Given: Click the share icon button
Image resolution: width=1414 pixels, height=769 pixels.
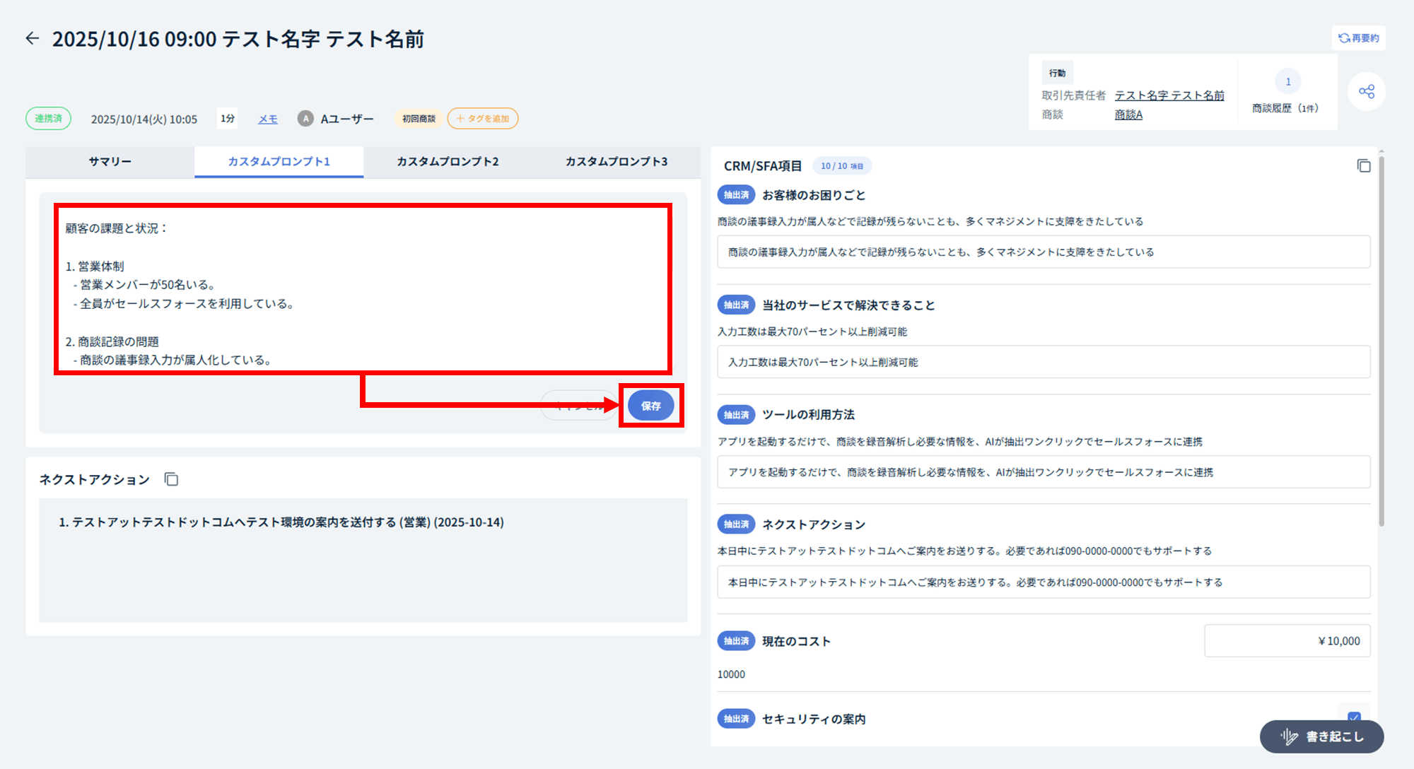Looking at the screenshot, I should click(1366, 92).
